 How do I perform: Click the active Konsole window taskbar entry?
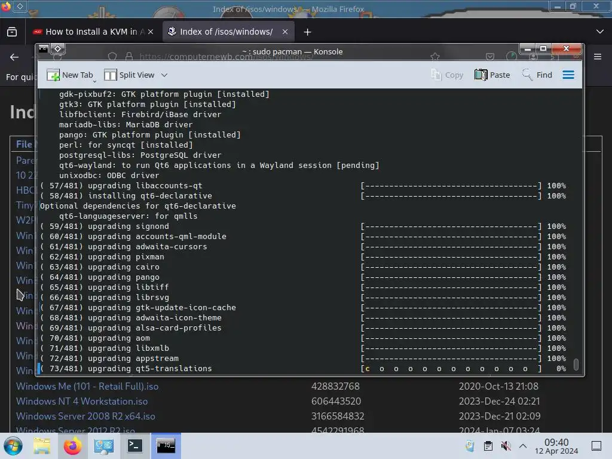[x=166, y=446]
